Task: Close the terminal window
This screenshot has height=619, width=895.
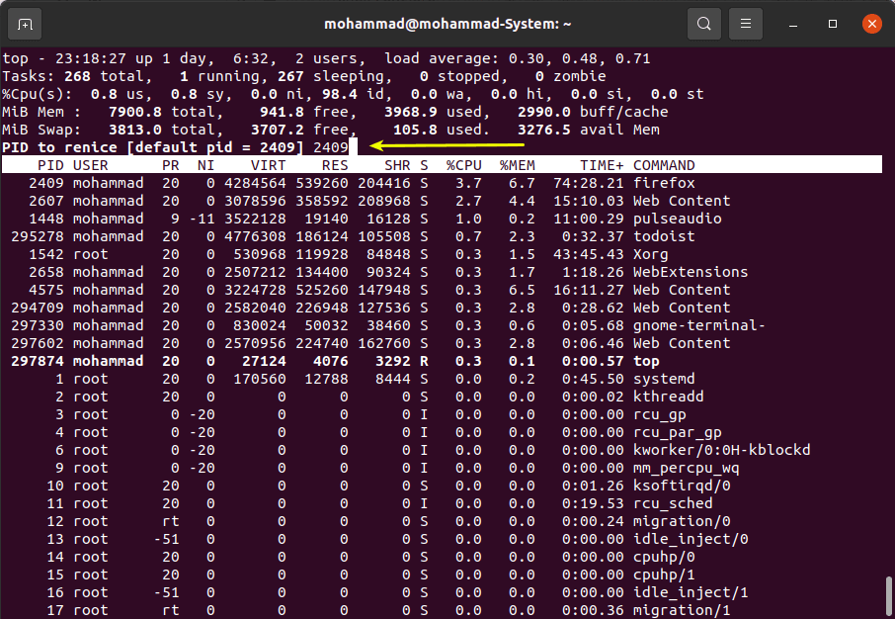Action: (870, 24)
